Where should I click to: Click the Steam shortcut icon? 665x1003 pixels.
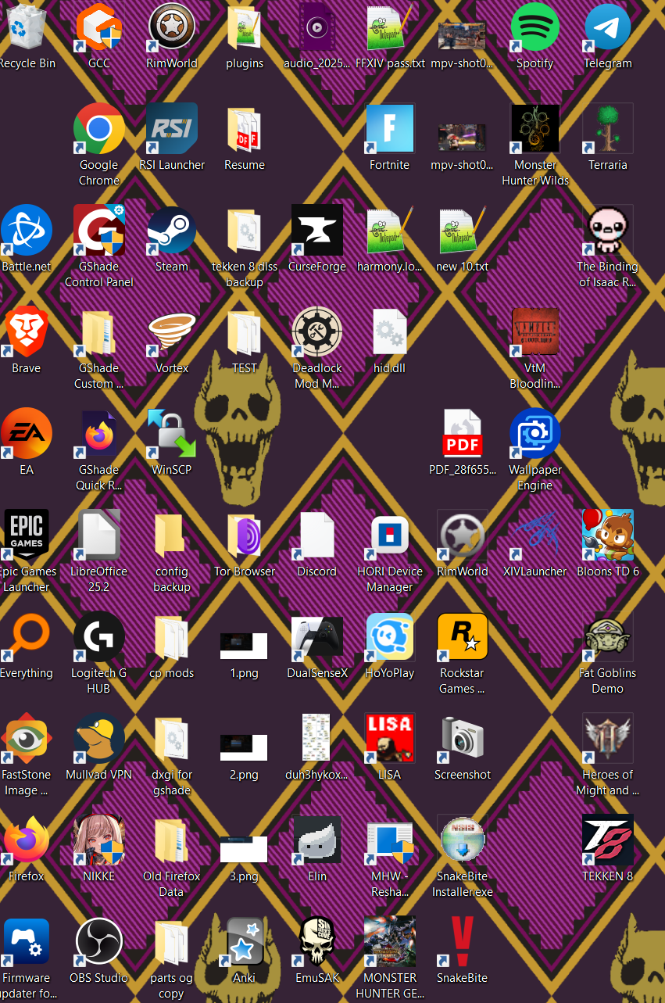pos(172,231)
